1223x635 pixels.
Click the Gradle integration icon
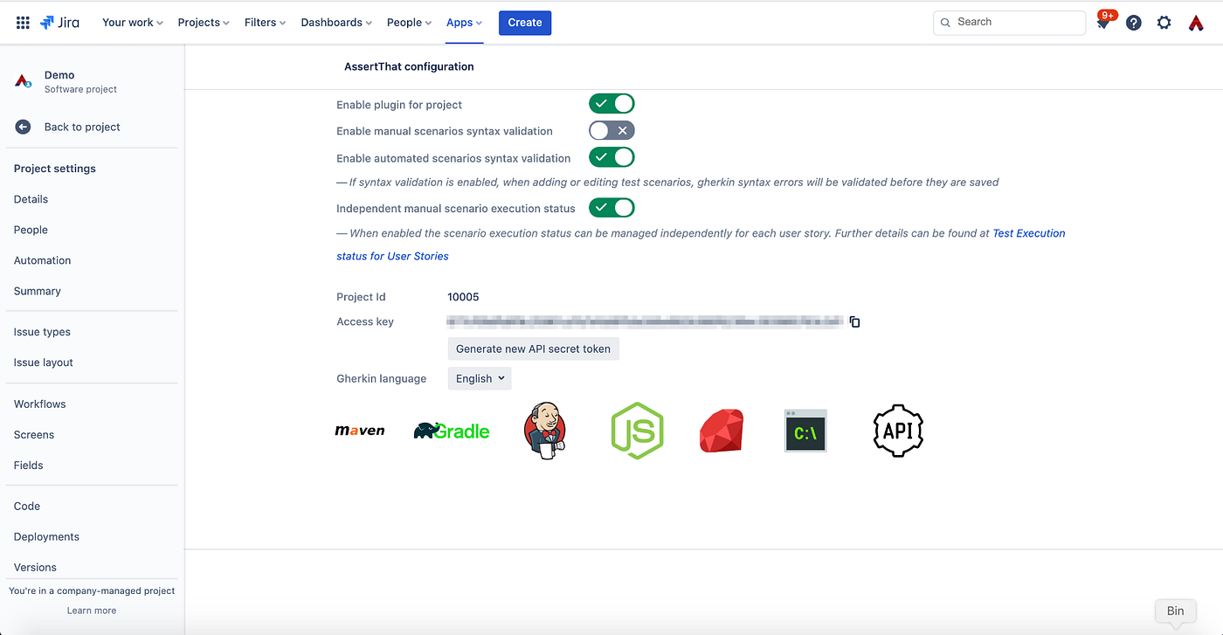[452, 430]
